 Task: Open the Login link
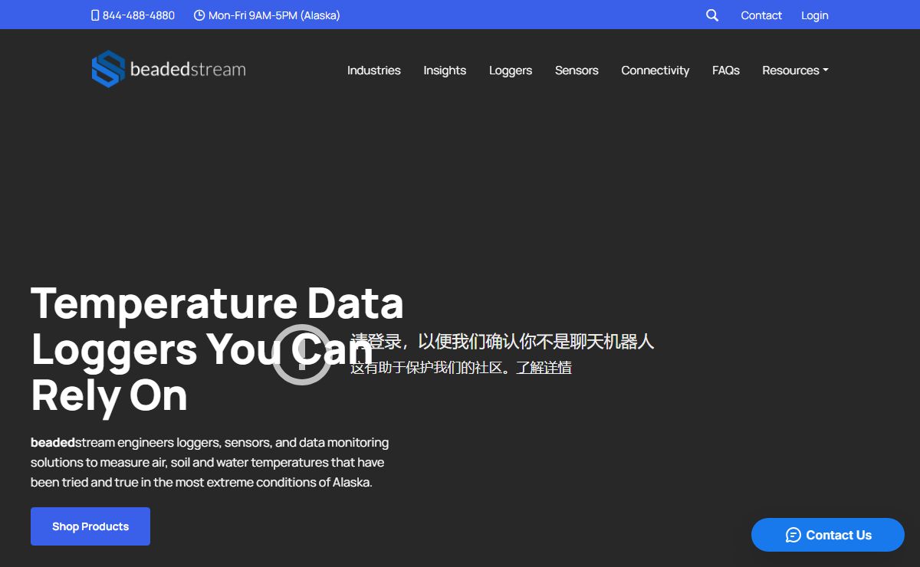815,15
